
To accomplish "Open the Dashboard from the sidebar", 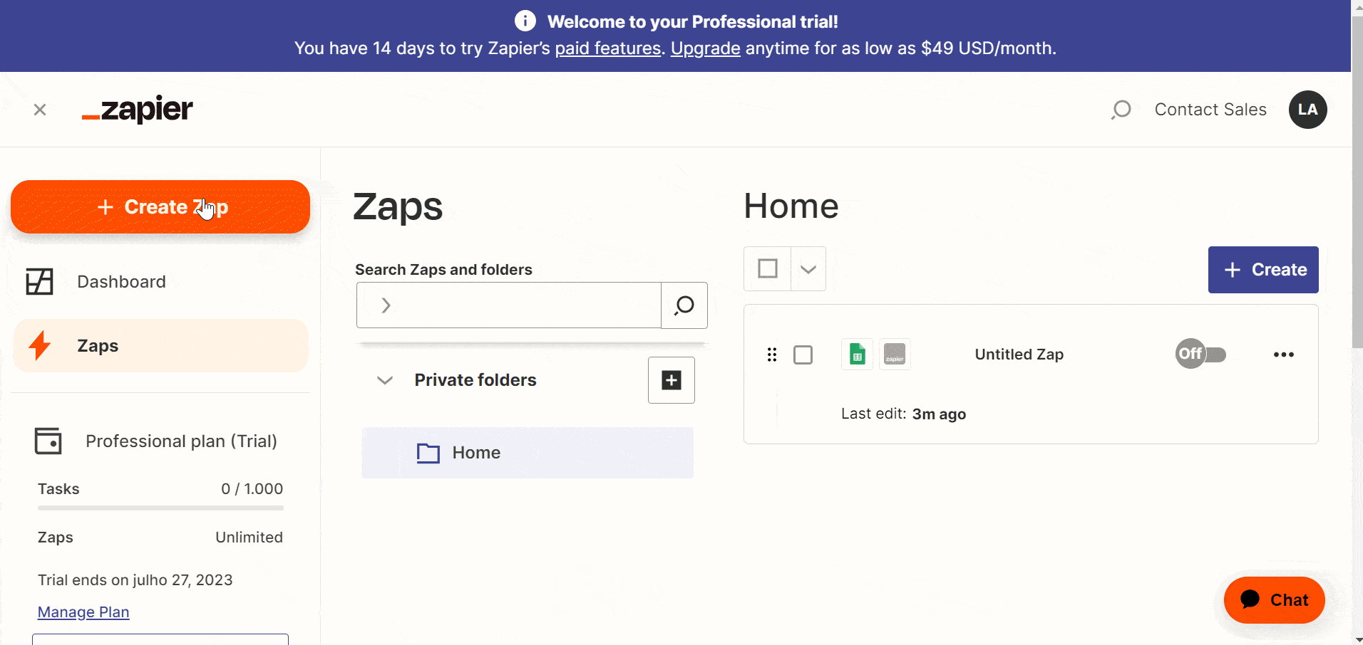I will coord(120,281).
